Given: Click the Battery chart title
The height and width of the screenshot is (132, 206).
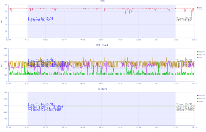Looking at the screenshot, I should pyautogui.click(x=102, y=89).
